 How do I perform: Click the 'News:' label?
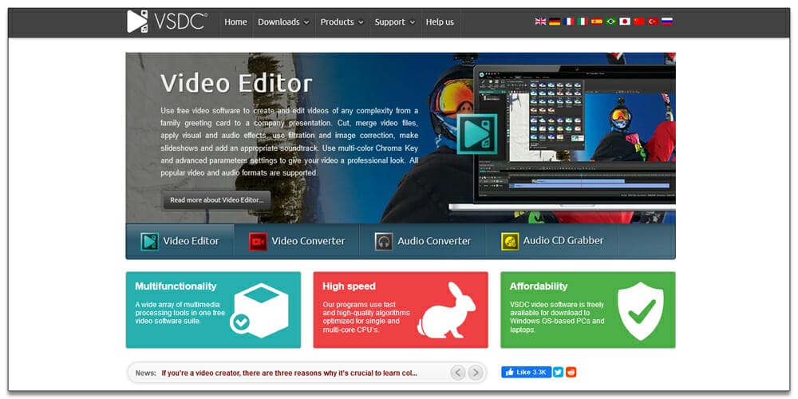tap(145, 373)
